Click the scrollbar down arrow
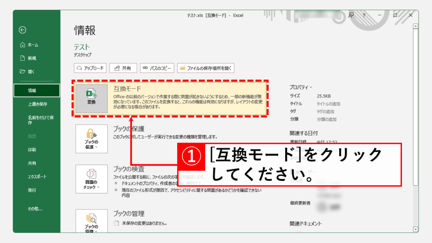The width and height of the screenshot is (432, 243). (416, 229)
